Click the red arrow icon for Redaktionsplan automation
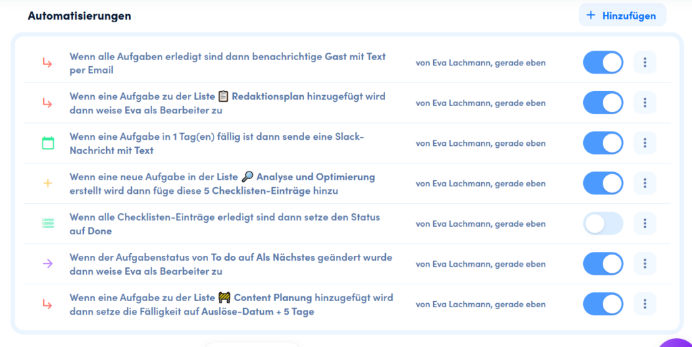692x347 pixels. [47, 103]
